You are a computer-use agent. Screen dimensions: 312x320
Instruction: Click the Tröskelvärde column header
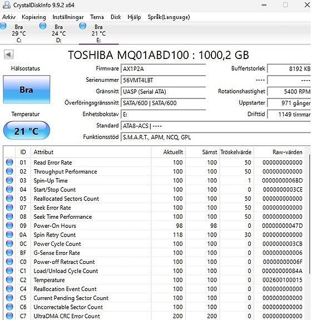tap(236, 152)
